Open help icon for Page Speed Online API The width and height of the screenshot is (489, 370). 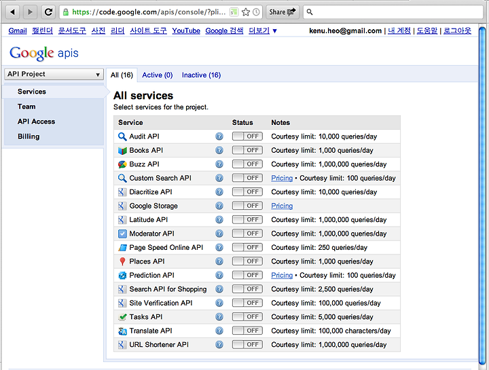(219, 247)
